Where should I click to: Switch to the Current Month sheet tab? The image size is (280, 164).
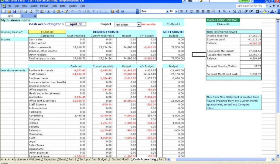[121, 159]
